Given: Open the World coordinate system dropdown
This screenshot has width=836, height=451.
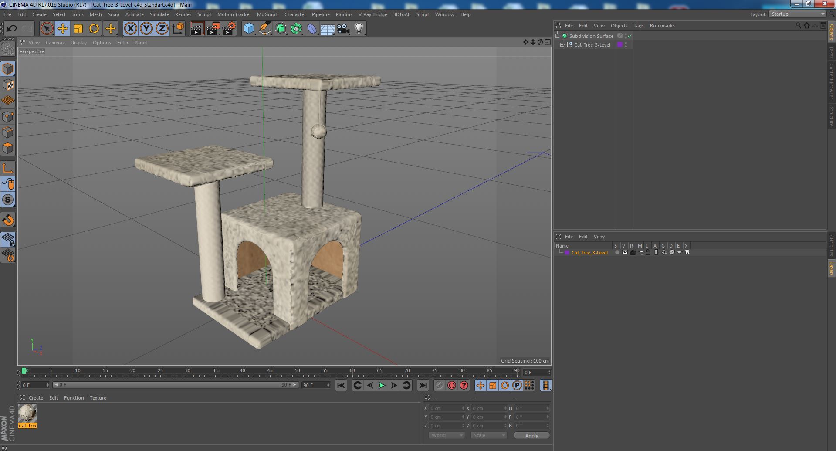Looking at the screenshot, I should click(x=447, y=435).
